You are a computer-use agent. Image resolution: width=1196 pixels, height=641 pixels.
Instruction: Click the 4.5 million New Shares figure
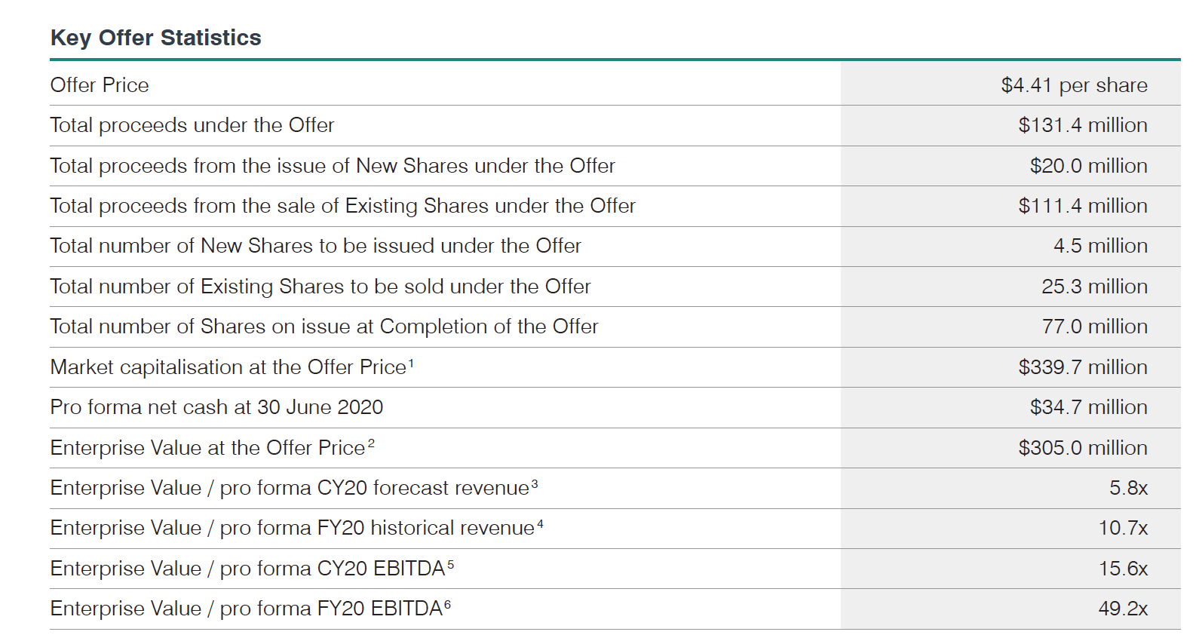[1100, 246]
